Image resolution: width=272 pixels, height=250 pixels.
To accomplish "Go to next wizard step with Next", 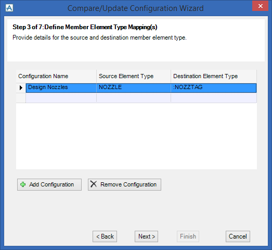I will [146, 236].
